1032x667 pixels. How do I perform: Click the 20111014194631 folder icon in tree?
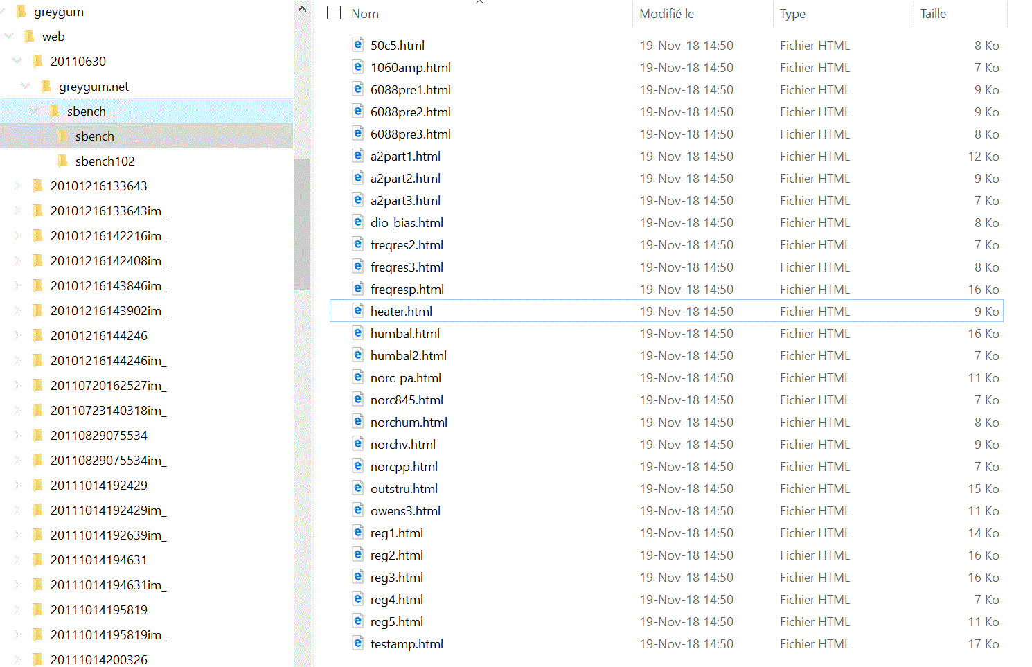(x=38, y=560)
